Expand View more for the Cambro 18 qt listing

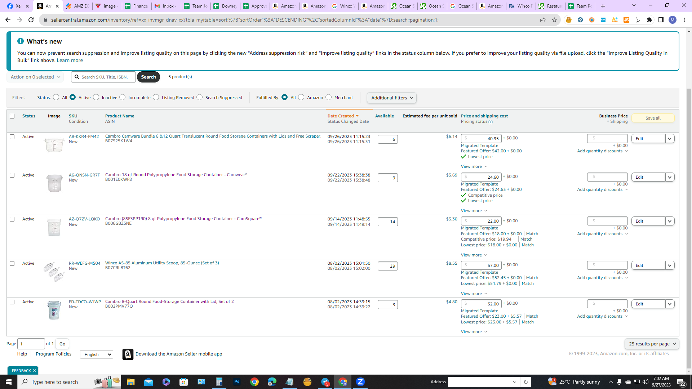[474, 211]
